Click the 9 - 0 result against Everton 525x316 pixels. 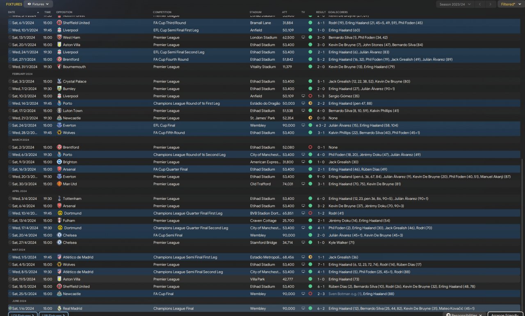tap(321, 177)
